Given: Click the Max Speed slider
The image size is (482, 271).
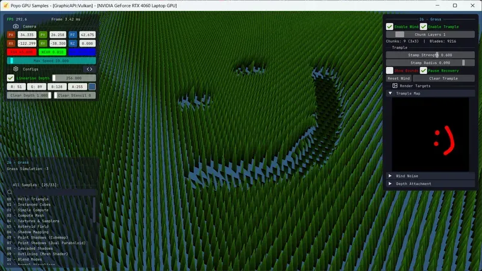Looking at the screenshot, I should coord(51,61).
